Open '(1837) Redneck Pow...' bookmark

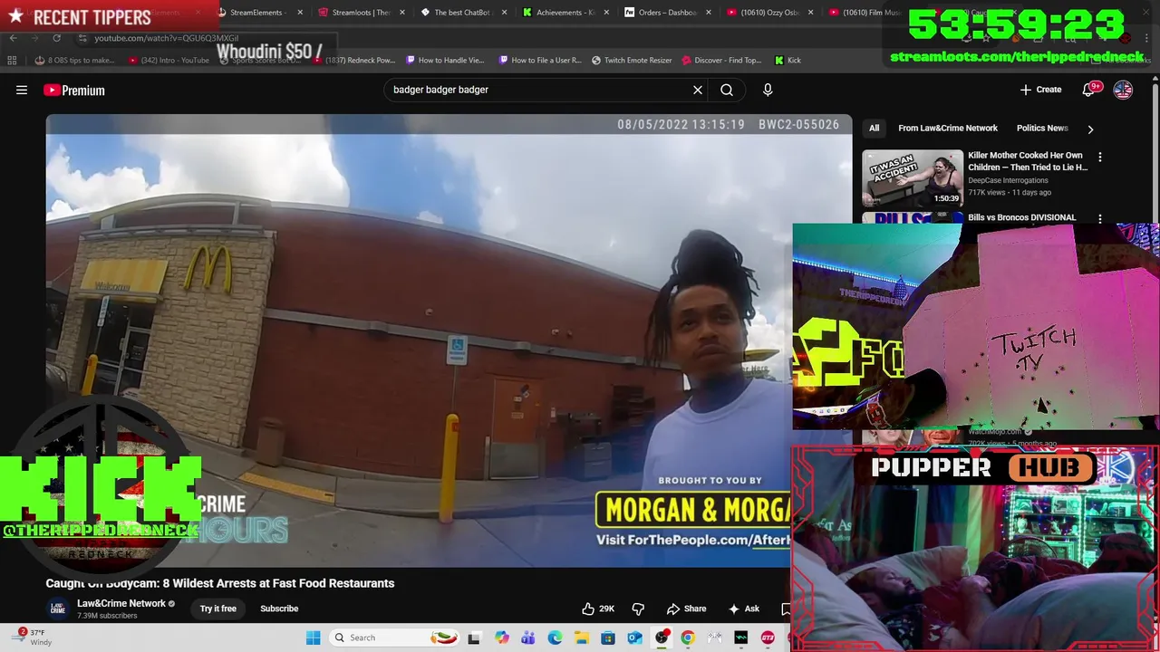click(x=354, y=60)
